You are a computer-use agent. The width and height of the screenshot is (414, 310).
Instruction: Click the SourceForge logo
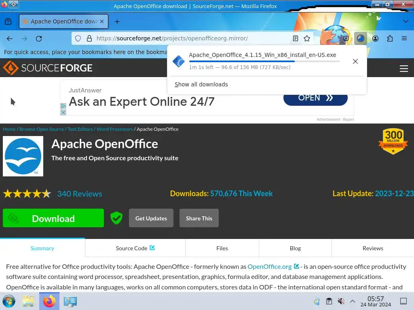(x=48, y=68)
